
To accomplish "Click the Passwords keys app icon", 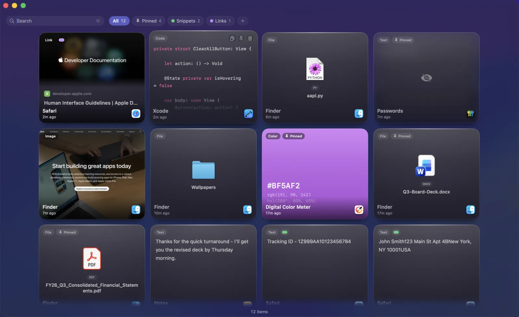I will coord(470,114).
